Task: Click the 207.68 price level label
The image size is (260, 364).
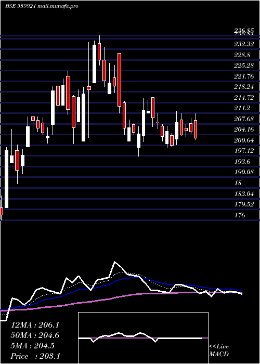Action: [244, 119]
